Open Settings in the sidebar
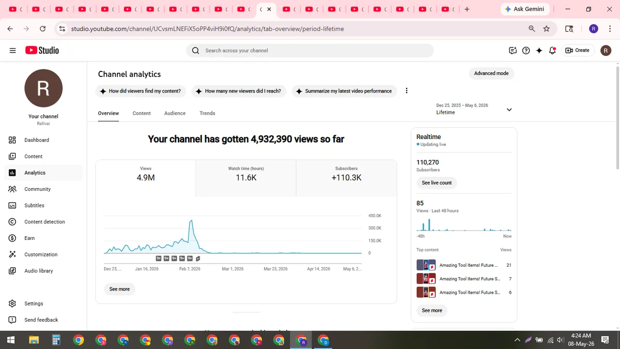The image size is (620, 349). tap(43, 304)
